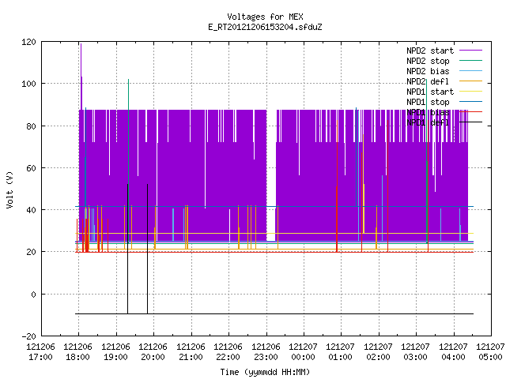Viewport: 506px width, 379px height.
Task: Click the x-axis tick label 02:00
Action: 378,358
